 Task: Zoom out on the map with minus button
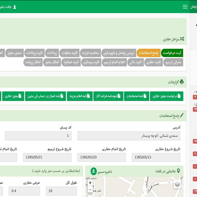pyautogui.click(x=90, y=189)
